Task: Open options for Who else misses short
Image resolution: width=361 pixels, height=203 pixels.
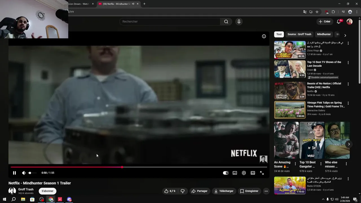Action: click(346, 164)
